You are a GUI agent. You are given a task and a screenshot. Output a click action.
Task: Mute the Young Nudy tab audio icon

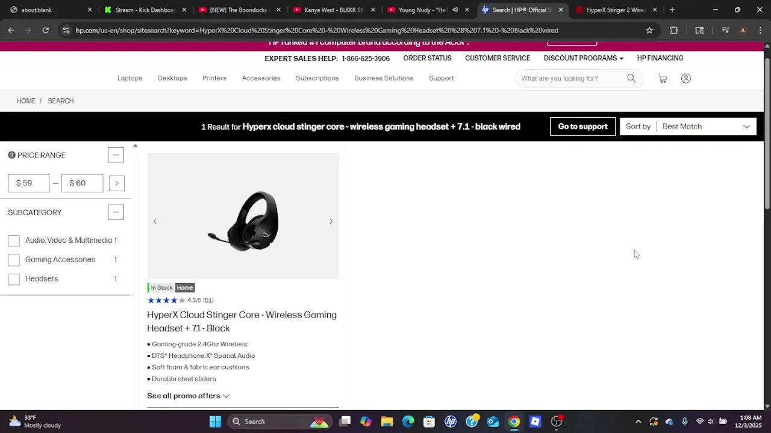(455, 10)
